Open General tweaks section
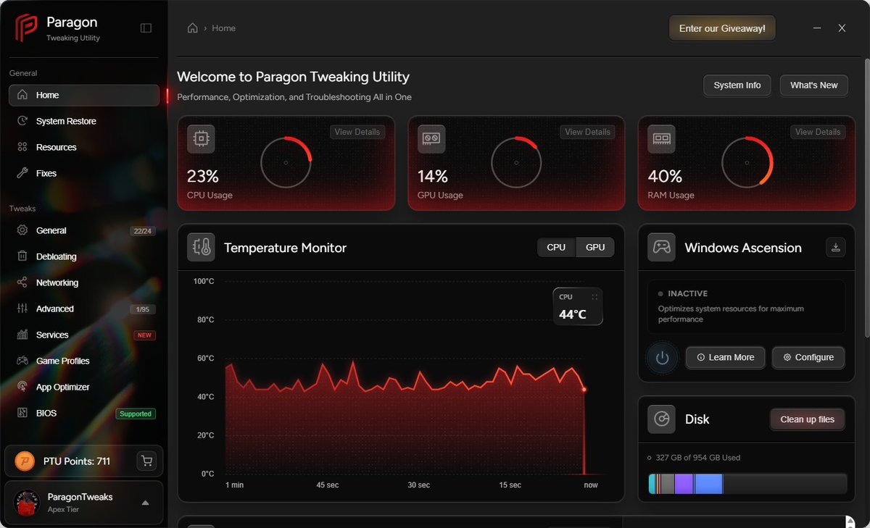870x528 pixels. [x=84, y=230]
